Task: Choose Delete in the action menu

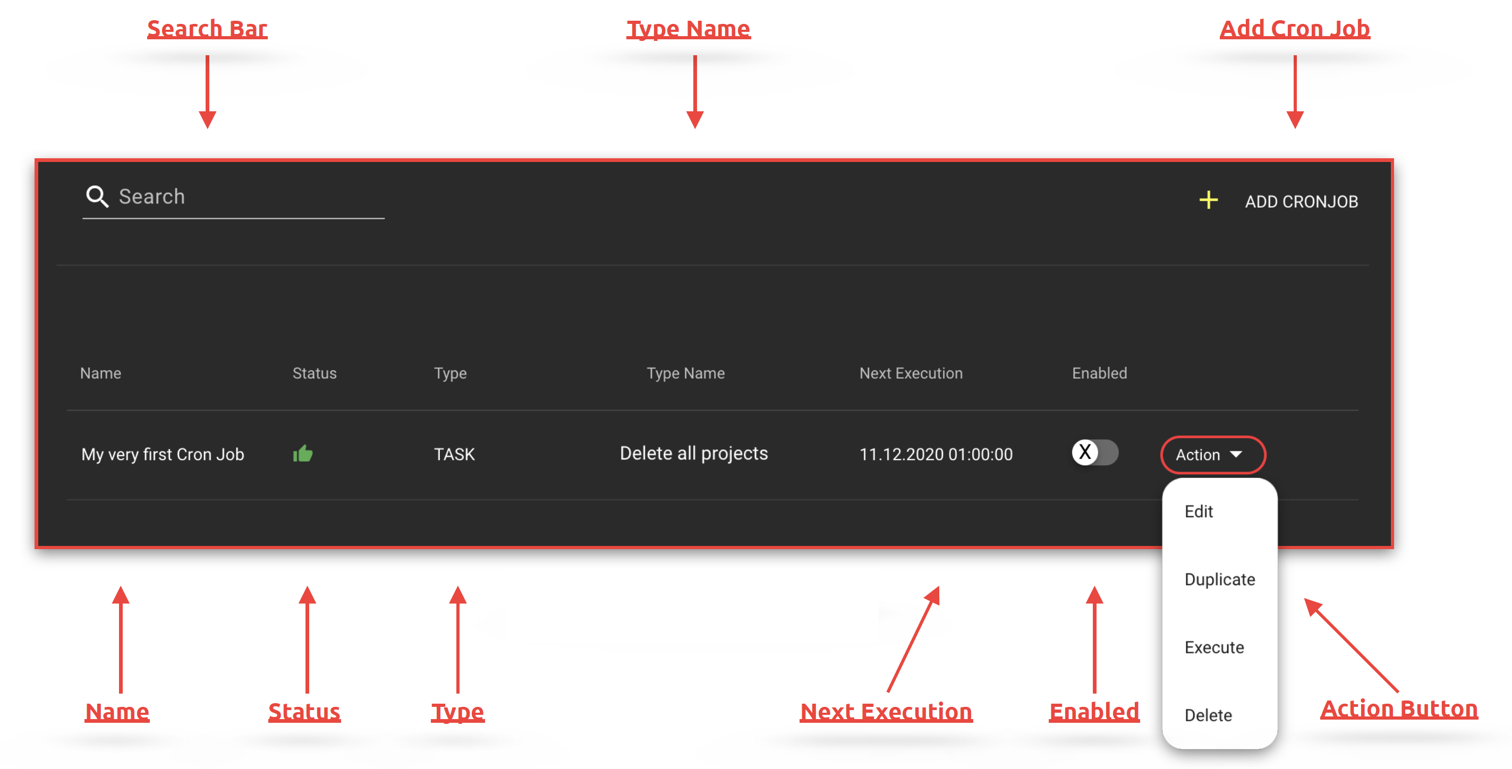Action: pos(1208,715)
